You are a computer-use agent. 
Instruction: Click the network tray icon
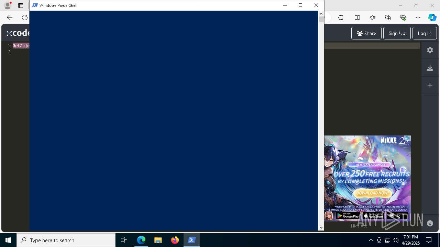pos(387,240)
